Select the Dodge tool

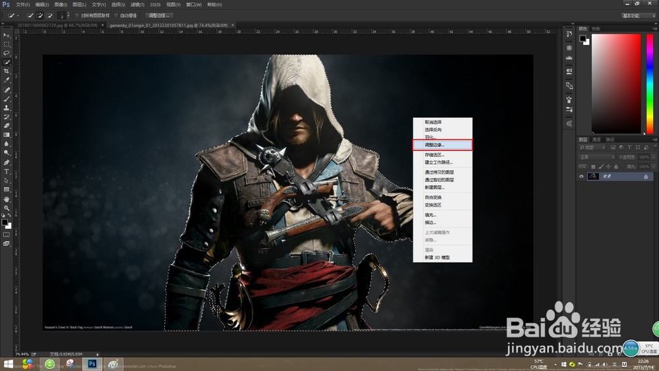point(7,153)
